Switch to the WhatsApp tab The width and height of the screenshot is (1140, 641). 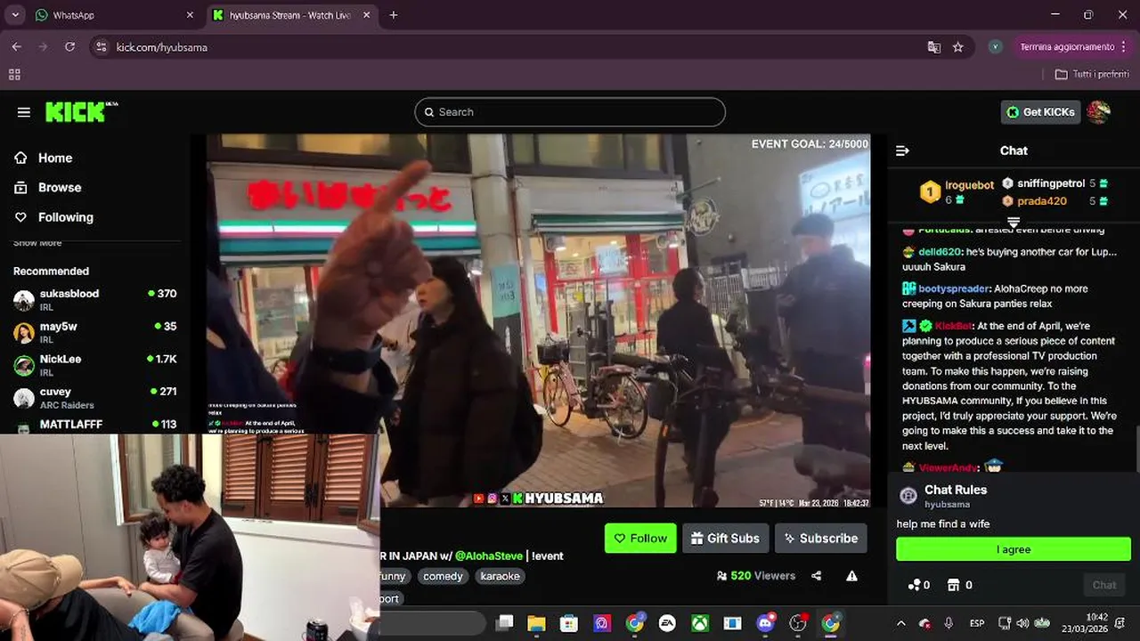click(x=114, y=15)
